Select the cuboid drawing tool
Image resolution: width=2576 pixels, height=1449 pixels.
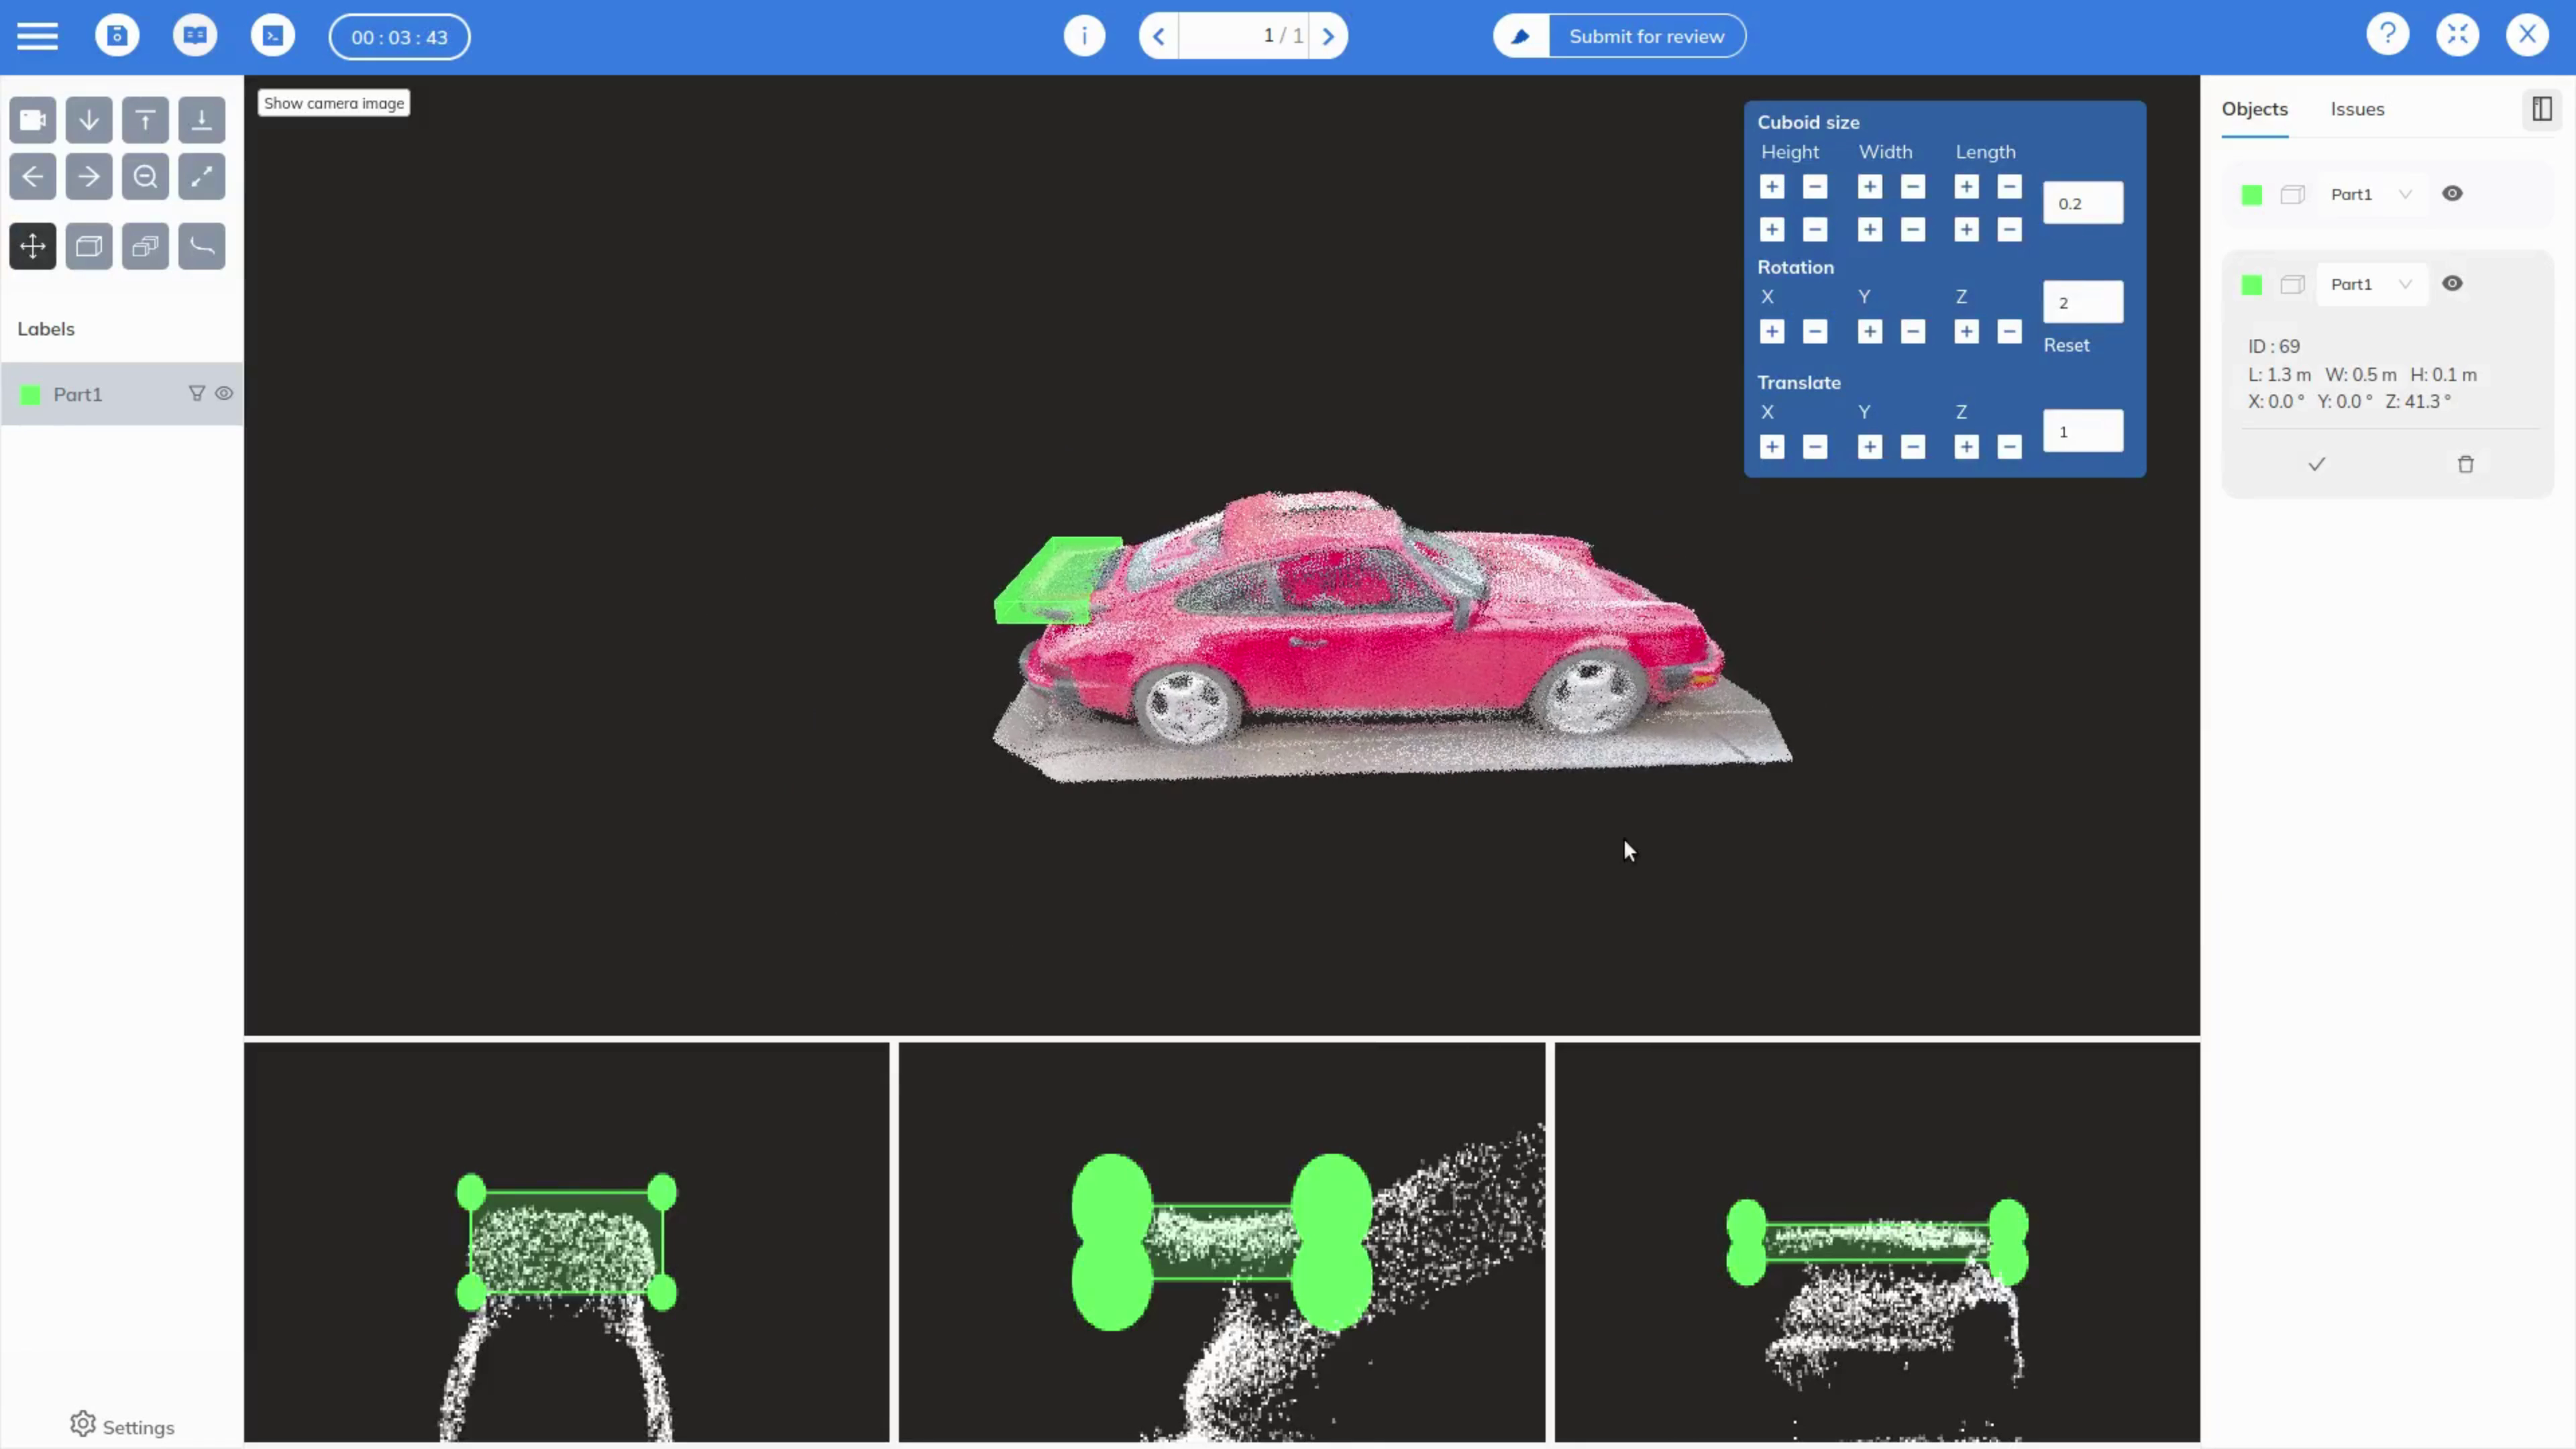coord(89,246)
